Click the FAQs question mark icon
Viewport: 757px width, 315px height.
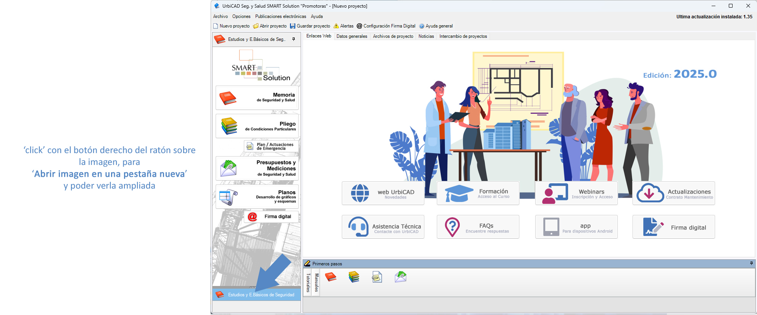(452, 227)
